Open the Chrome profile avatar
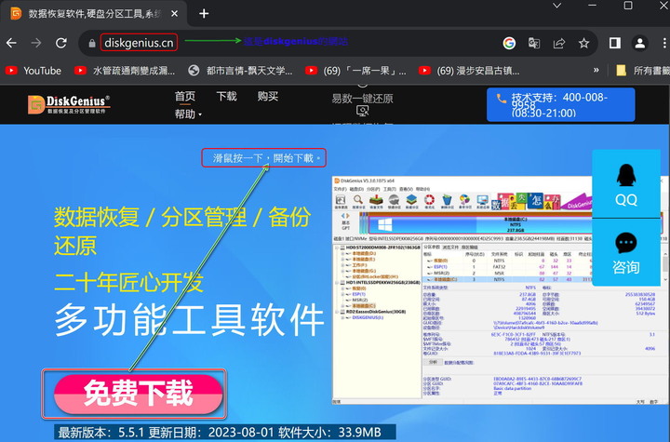The height and width of the screenshot is (442, 670). pos(639,43)
